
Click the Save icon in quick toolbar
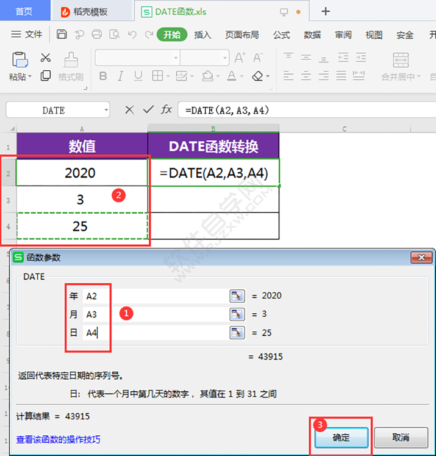coord(62,34)
